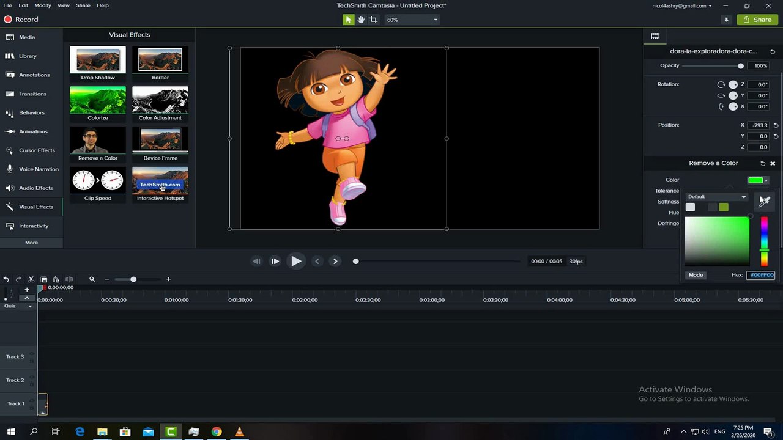
Task: Click the Hex color input field
Action: coord(760,275)
